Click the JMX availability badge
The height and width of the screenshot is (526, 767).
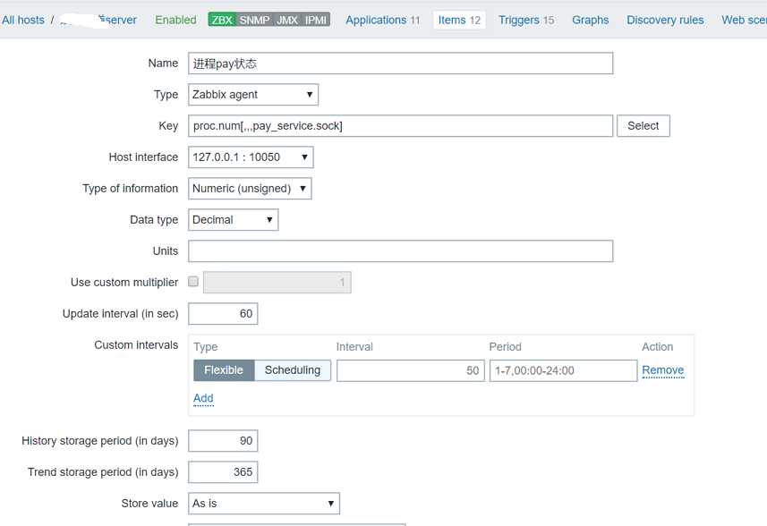286,20
